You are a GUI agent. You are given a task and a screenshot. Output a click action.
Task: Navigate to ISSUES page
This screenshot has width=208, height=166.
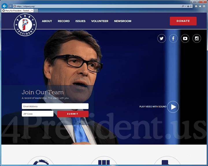80,21
